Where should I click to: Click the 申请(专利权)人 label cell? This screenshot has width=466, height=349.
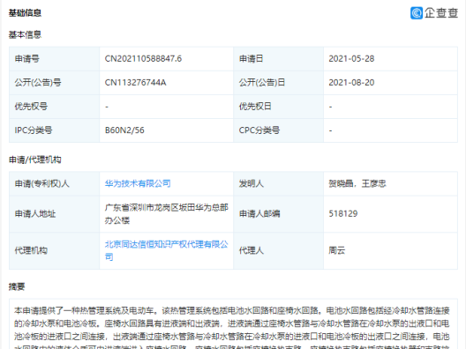click(x=55, y=183)
